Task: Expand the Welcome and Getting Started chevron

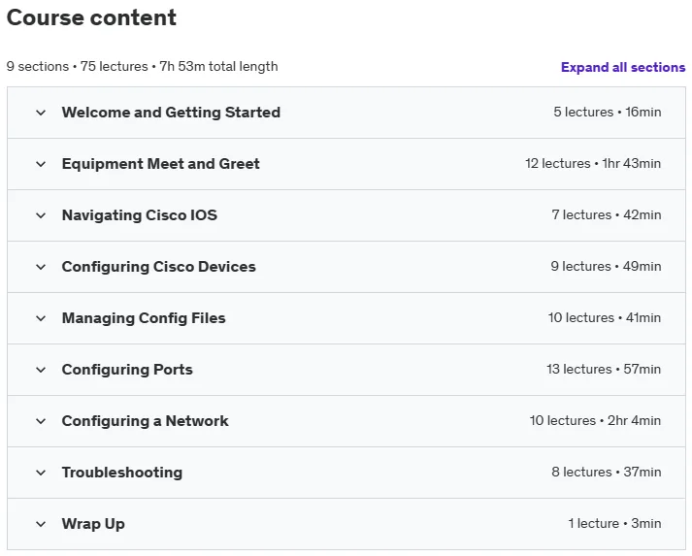Action: coord(41,113)
